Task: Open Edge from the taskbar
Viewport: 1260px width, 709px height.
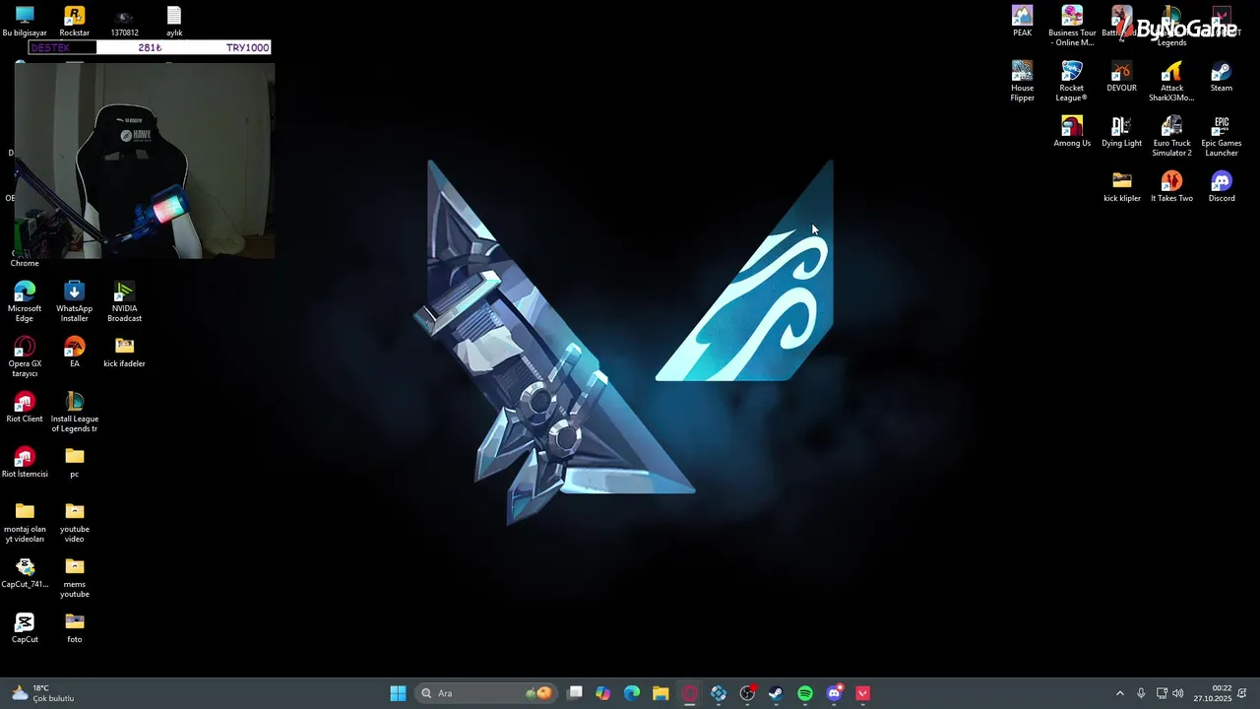Action: [x=632, y=693]
